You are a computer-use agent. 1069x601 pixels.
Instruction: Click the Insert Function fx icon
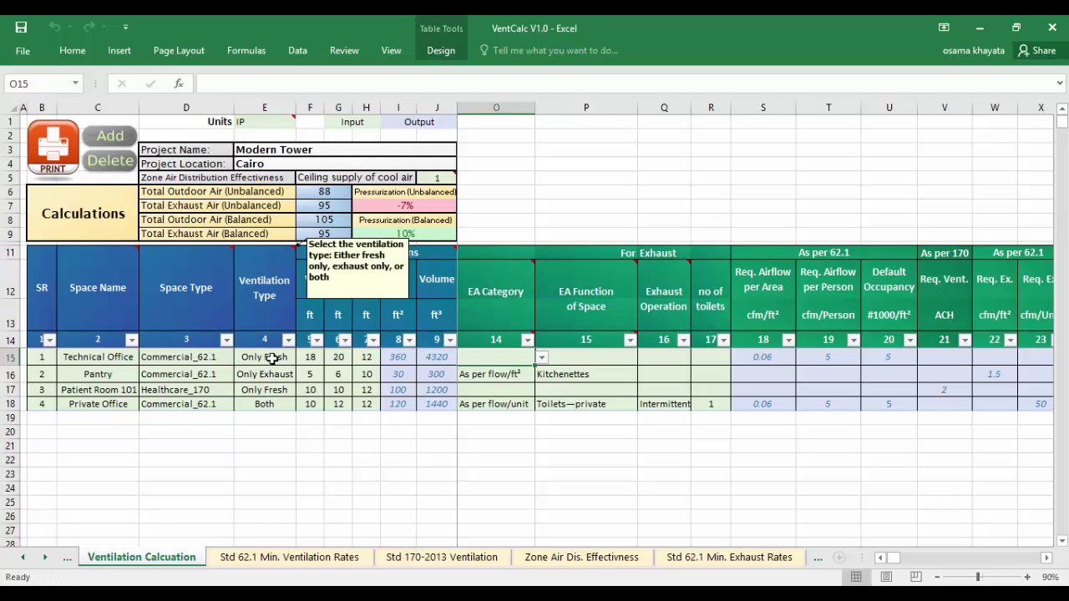click(179, 83)
